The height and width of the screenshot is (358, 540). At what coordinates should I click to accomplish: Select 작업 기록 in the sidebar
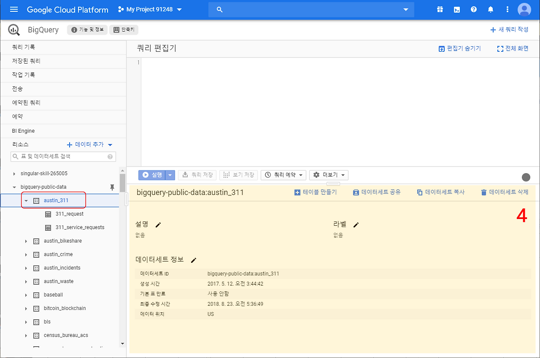(25, 75)
